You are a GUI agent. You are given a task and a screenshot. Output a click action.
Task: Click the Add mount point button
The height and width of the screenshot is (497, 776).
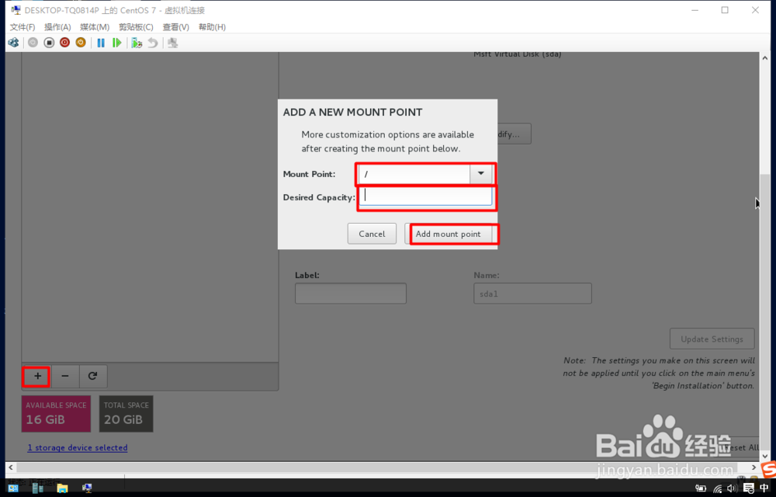click(449, 234)
